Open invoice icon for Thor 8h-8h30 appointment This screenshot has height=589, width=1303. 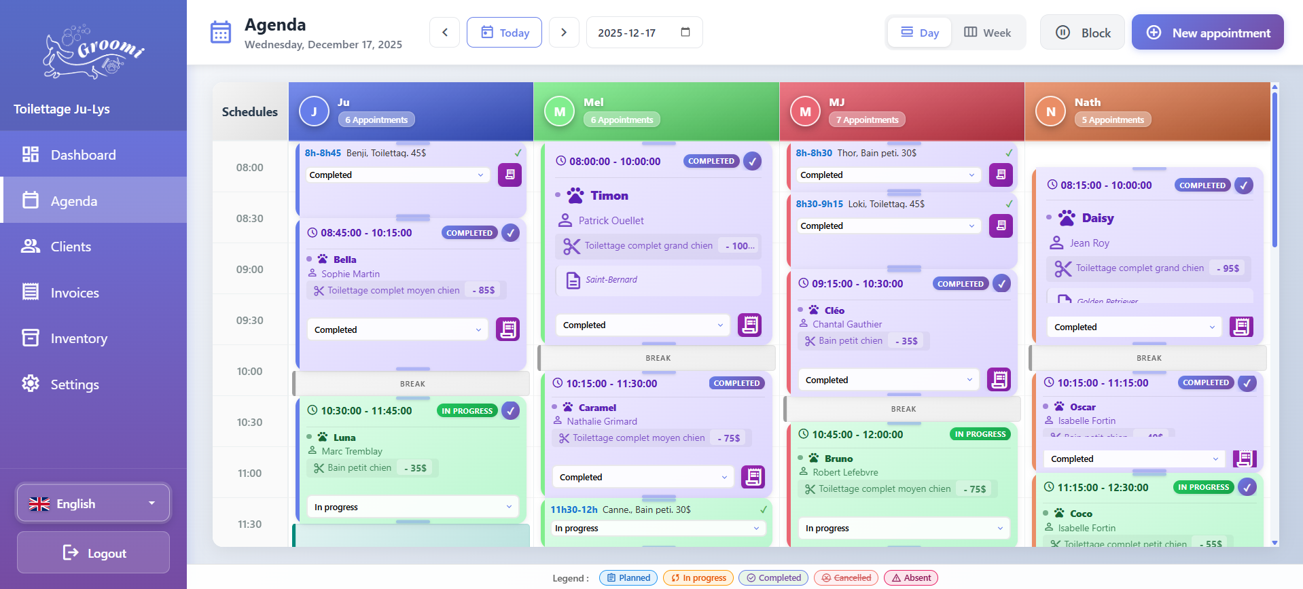[1001, 175]
